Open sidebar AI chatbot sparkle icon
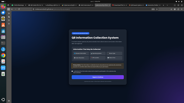184x103 pixels. 9,13
